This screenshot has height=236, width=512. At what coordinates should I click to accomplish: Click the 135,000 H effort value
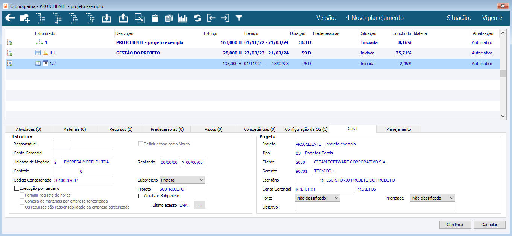pos(232,64)
